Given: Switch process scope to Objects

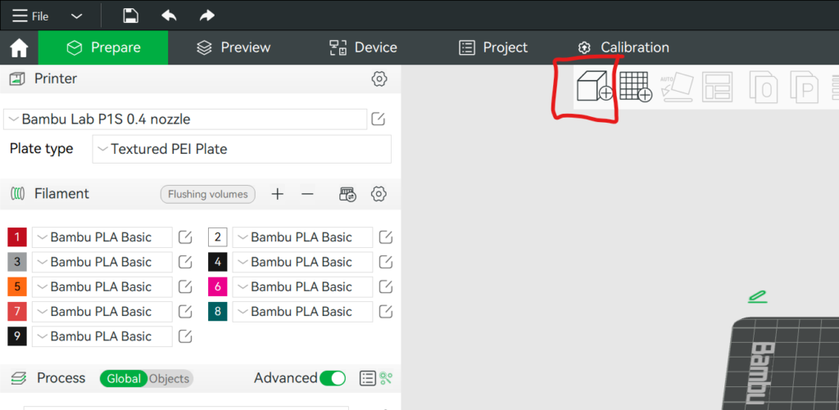Looking at the screenshot, I should pos(170,378).
